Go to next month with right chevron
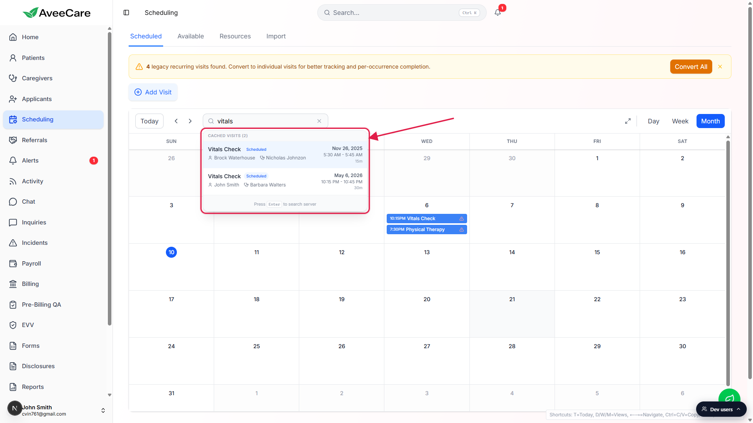The height and width of the screenshot is (423, 753). pos(190,121)
